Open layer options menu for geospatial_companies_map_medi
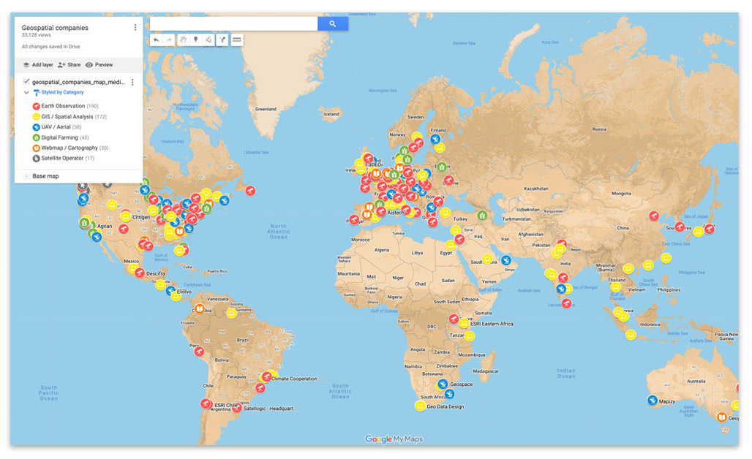Image resolution: width=752 pixels, height=459 pixels. pos(132,83)
